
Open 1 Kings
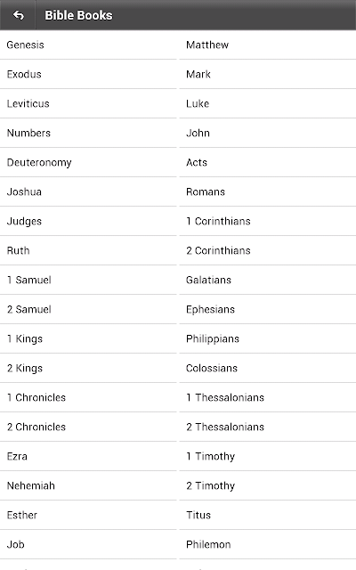pos(88,338)
